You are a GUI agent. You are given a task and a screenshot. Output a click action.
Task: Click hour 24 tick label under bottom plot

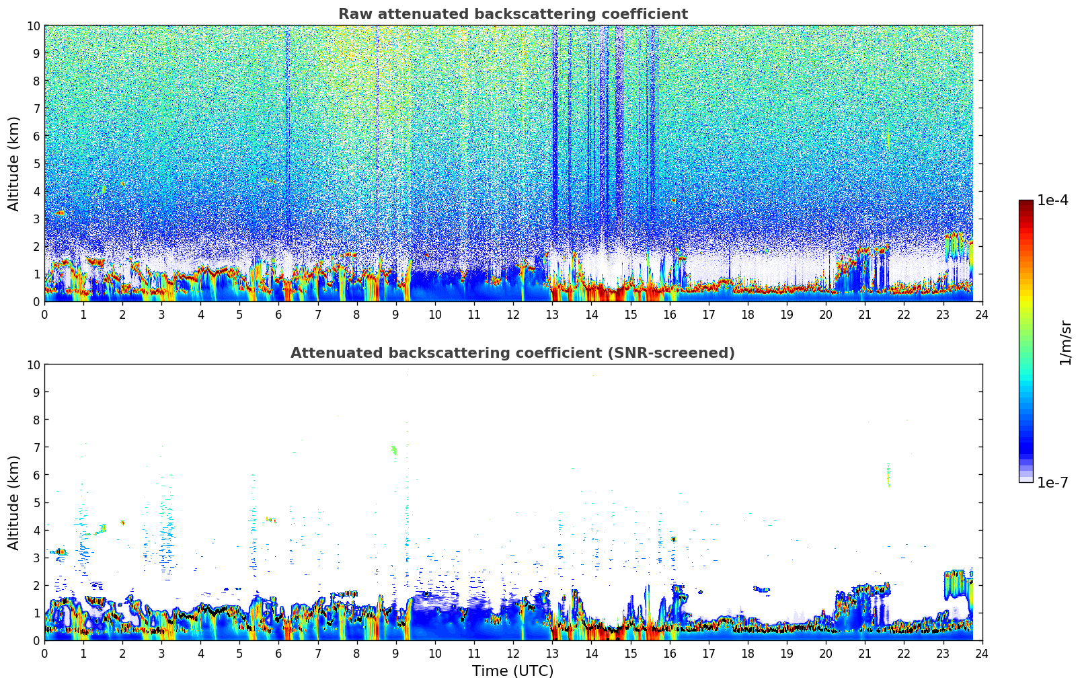(982, 654)
